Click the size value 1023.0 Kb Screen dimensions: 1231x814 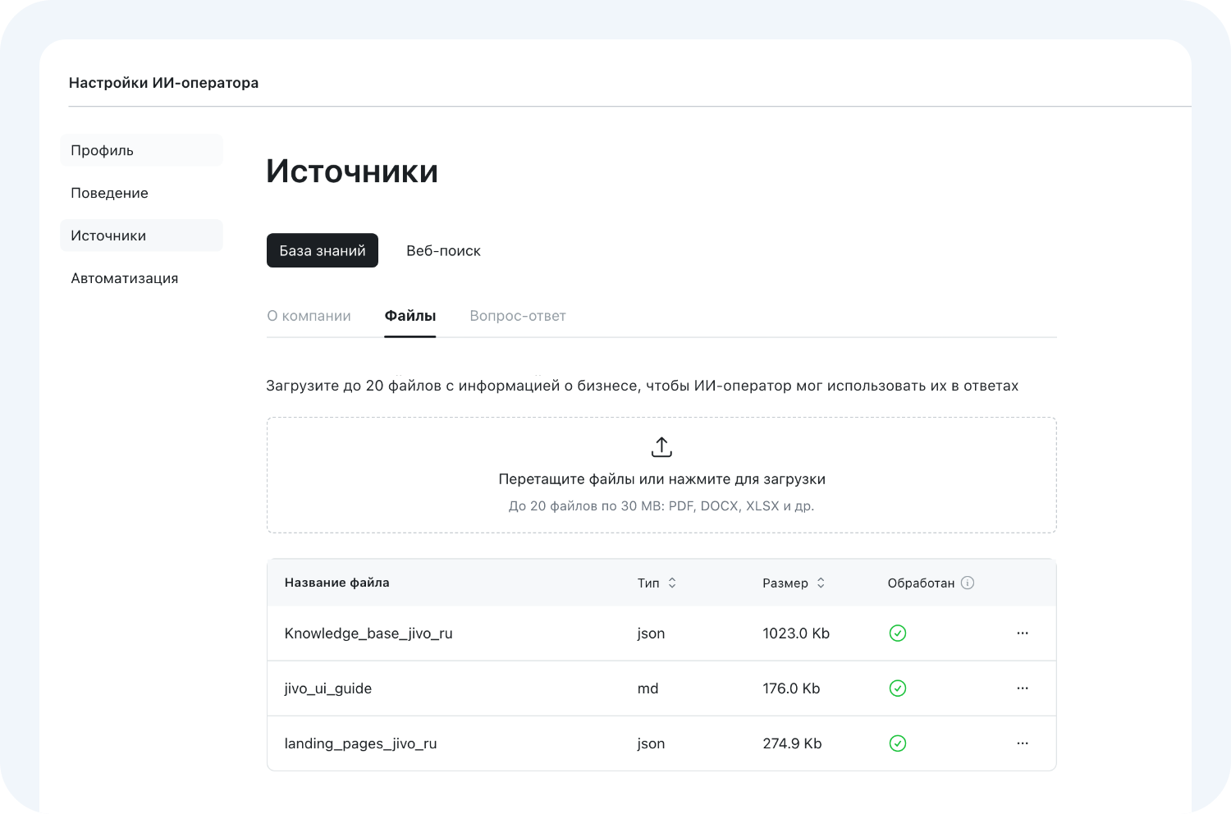click(796, 633)
